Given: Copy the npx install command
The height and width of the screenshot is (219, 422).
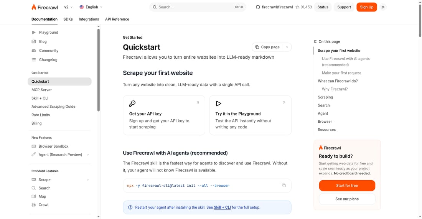Looking at the screenshot, I should [x=284, y=185].
